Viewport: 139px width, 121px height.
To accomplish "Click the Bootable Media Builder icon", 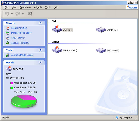I will (8, 55).
